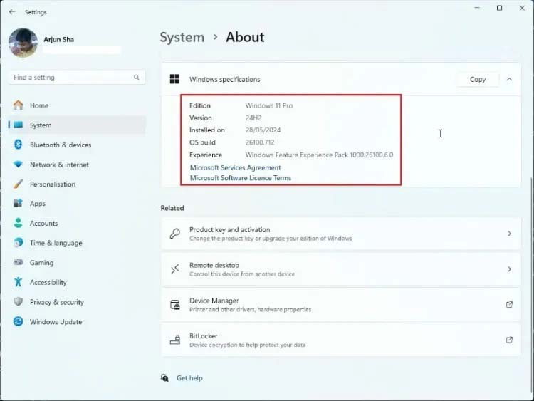The image size is (534, 401).
Task: Expand Product key and activation chevron
Action: [x=509, y=234]
